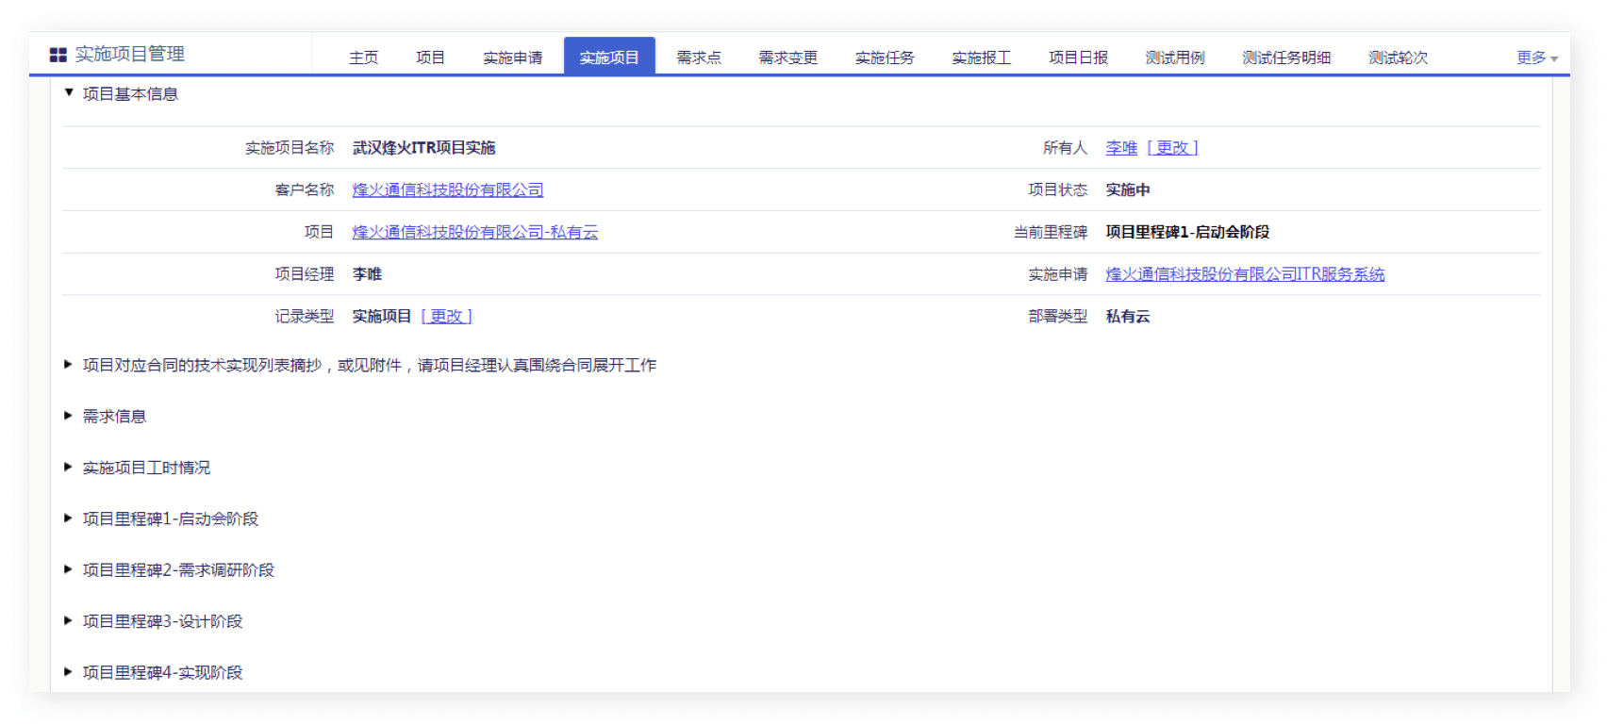Open 烽火通信科技股份有限公司ITR服务系统 application link
Viewport: 1607px width, 724px height.
[1245, 274]
